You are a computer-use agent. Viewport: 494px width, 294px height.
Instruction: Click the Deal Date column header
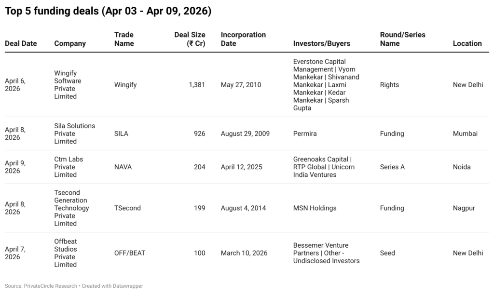21,43
